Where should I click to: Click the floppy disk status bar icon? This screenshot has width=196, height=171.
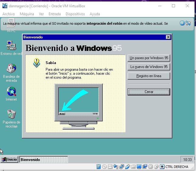point(110,167)
